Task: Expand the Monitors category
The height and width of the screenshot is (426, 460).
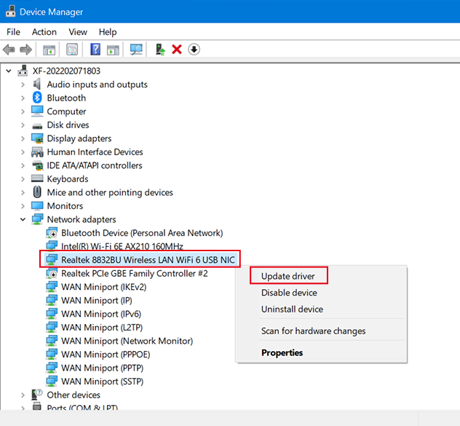Action: tap(23, 206)
